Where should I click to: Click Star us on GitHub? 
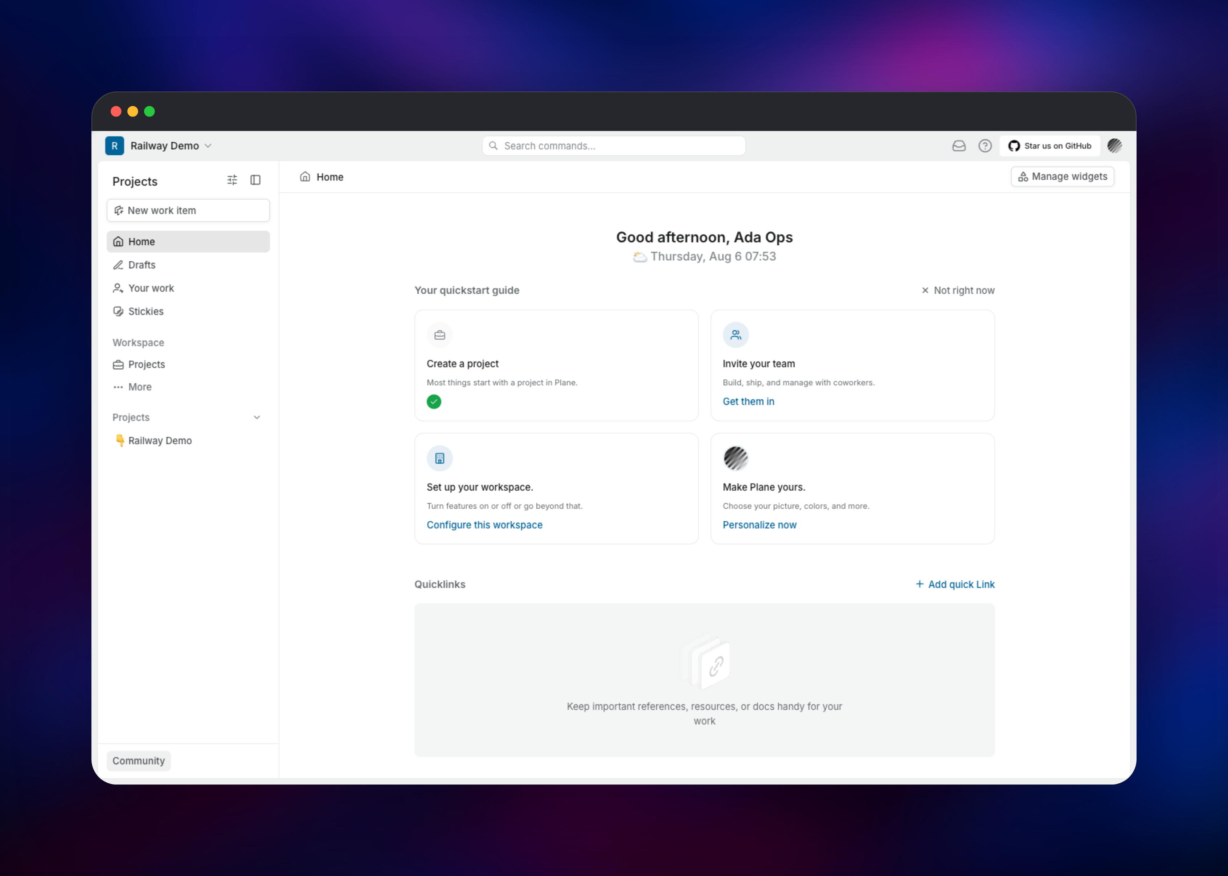tap(1049, 146)
